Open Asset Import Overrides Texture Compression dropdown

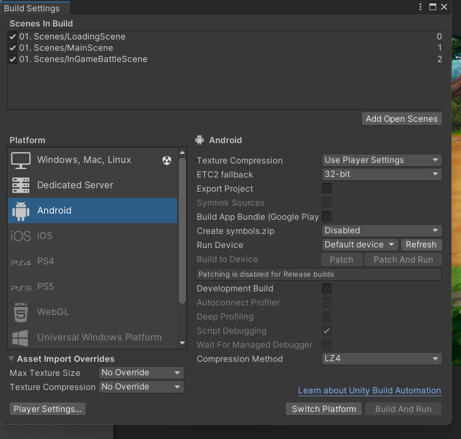click(x=141, y=387)
